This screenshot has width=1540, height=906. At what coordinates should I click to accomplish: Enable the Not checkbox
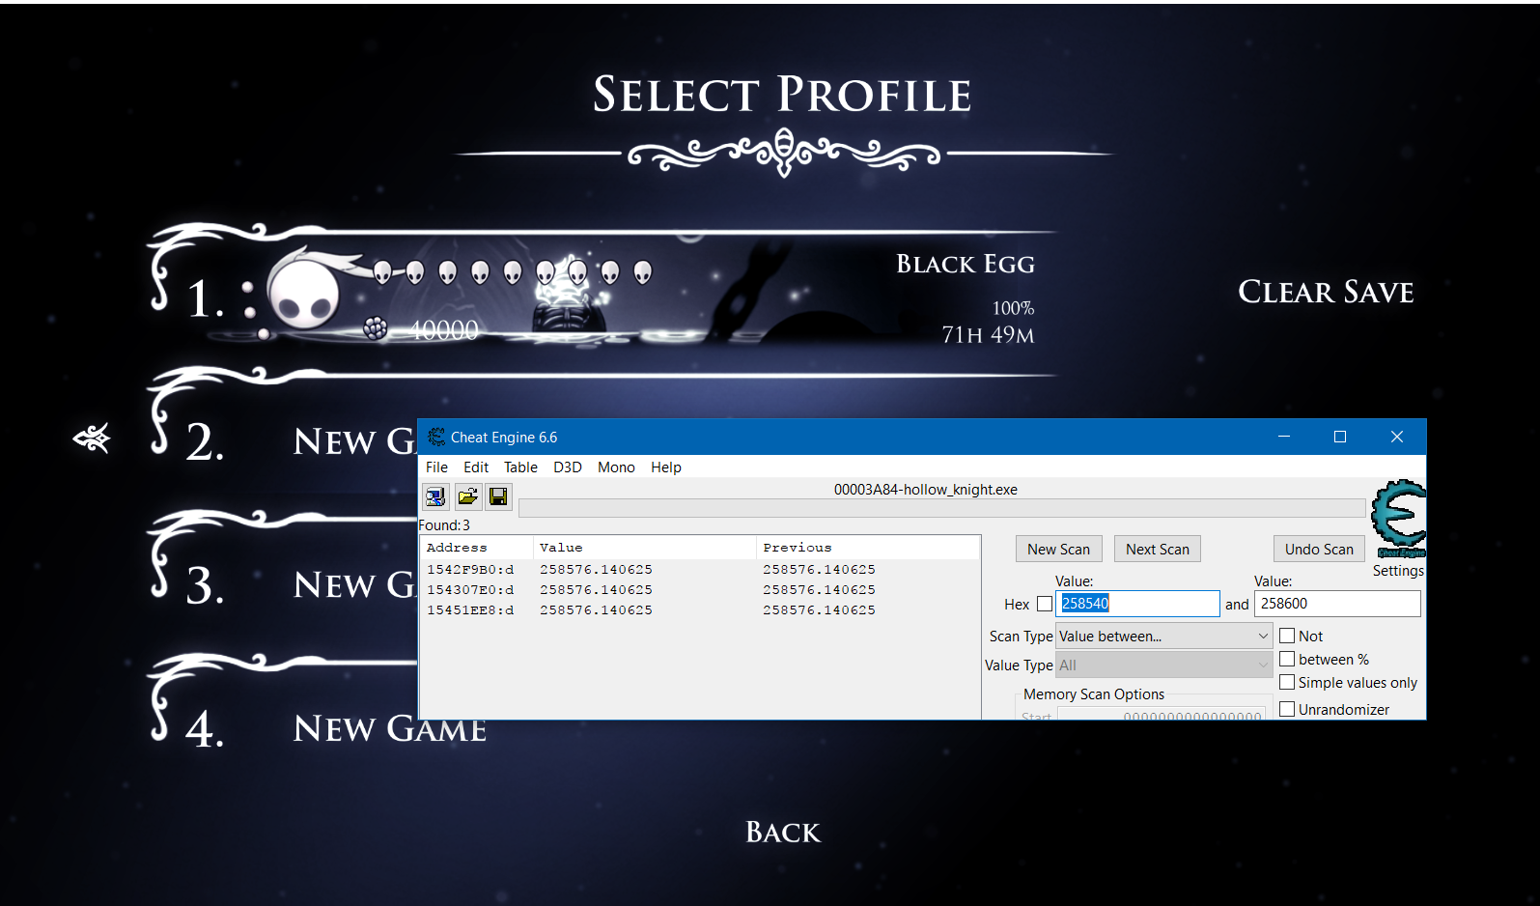(1287, 636)
